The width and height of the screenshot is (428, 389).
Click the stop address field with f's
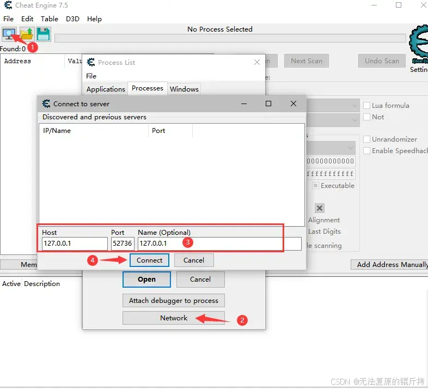point(331,174)
